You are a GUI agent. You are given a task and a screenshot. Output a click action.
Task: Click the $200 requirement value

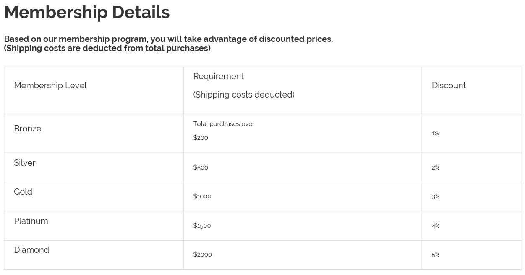pyautogui.click(x=201, y=138)
